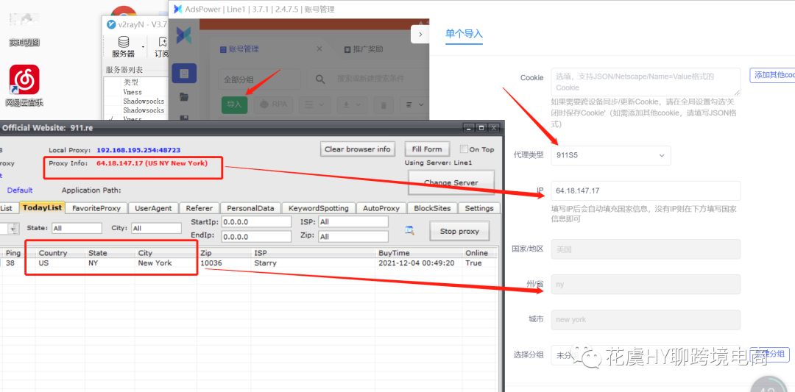Open the list layout dropdown
Image resolution: width=795 pixels, height=392 pixels.
click(414, 104)
